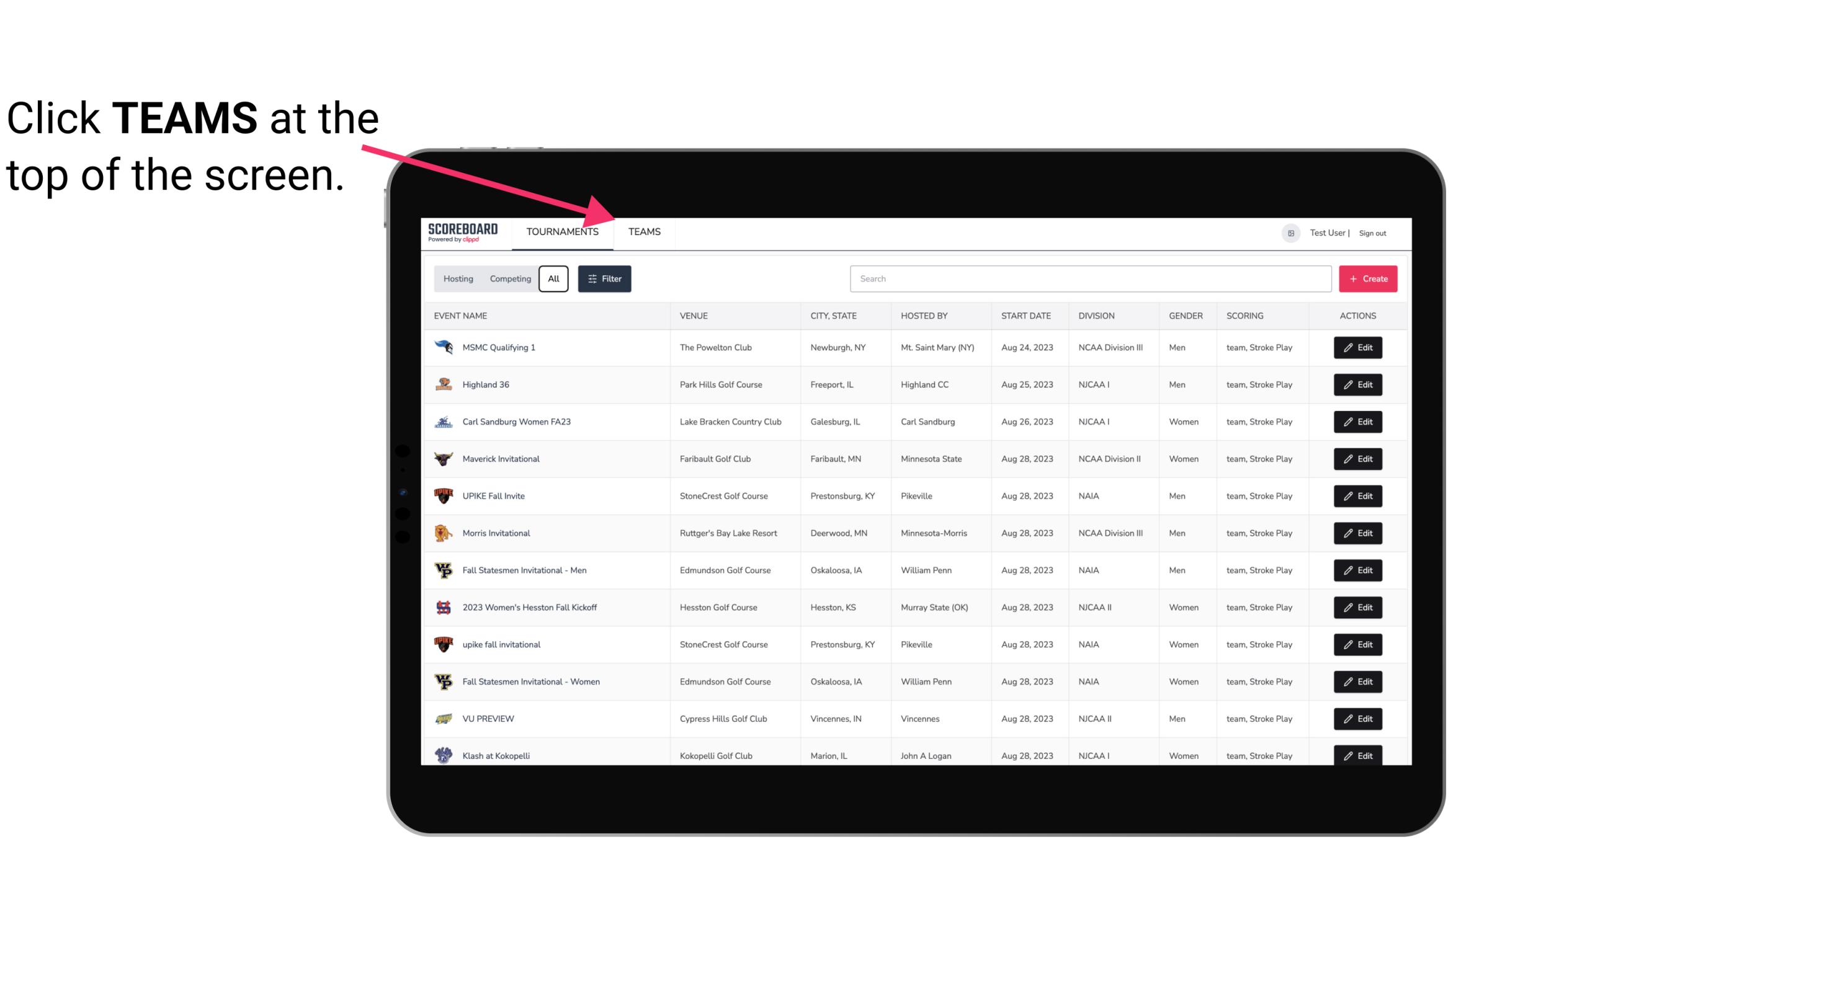Toggle the Competing filter button
This screenshot has height=984, width=1830.
pyautogui.click(x=508, y=278)
